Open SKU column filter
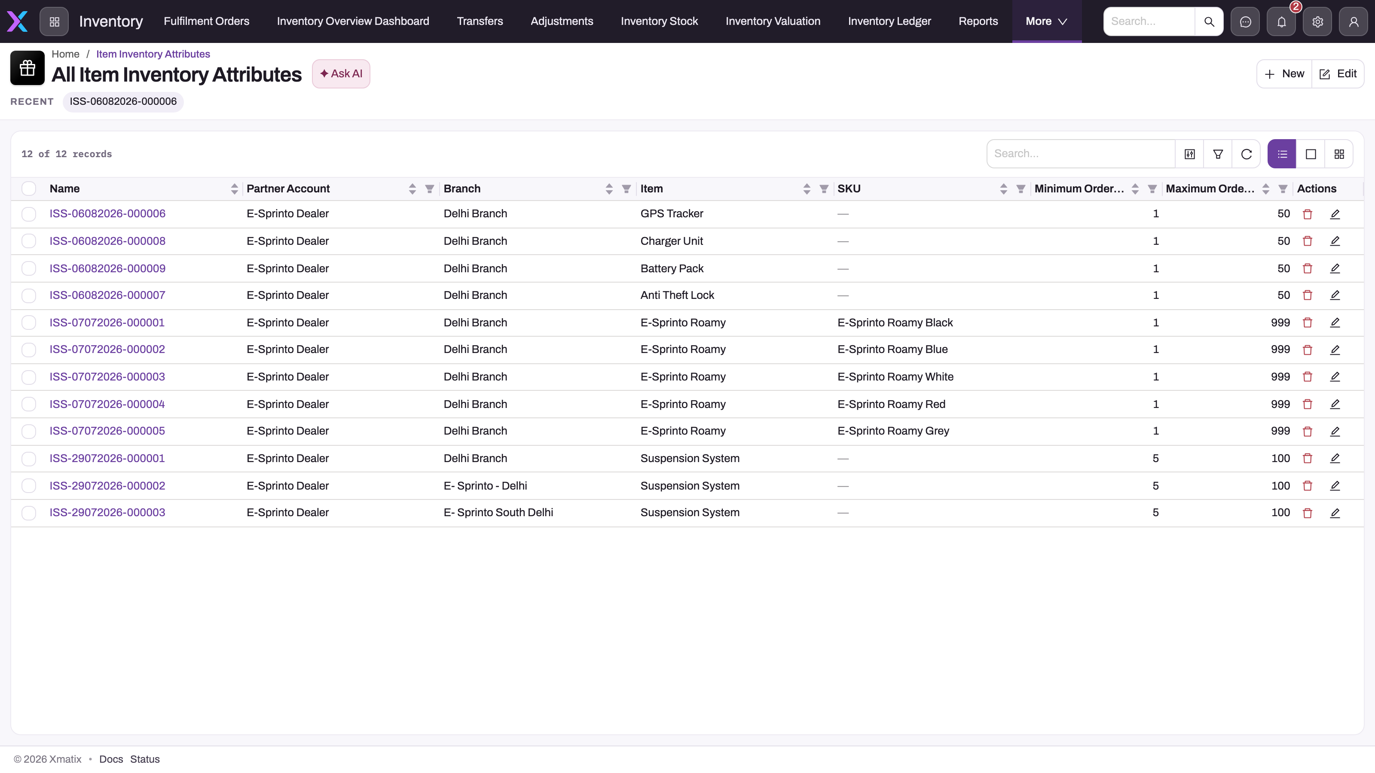 [x=1021, y=189]
